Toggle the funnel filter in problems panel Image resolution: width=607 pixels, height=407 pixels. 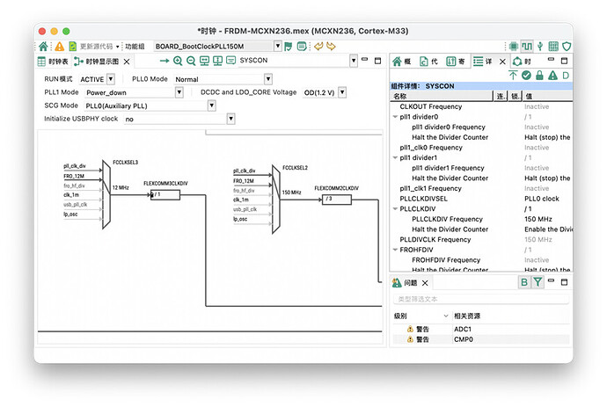pyautogui.click(x=538, y=282)
